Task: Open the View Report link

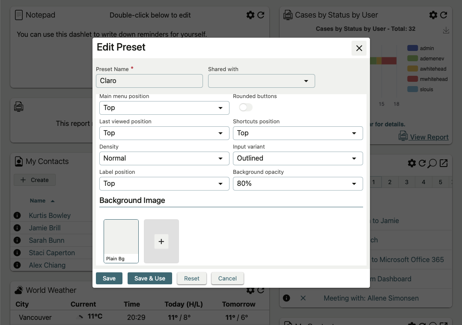Action: tap(429, 137)
